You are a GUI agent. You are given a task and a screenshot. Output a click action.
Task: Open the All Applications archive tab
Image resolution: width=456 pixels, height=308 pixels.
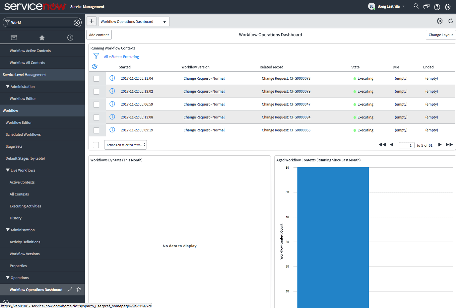click(x=14, y=38)
